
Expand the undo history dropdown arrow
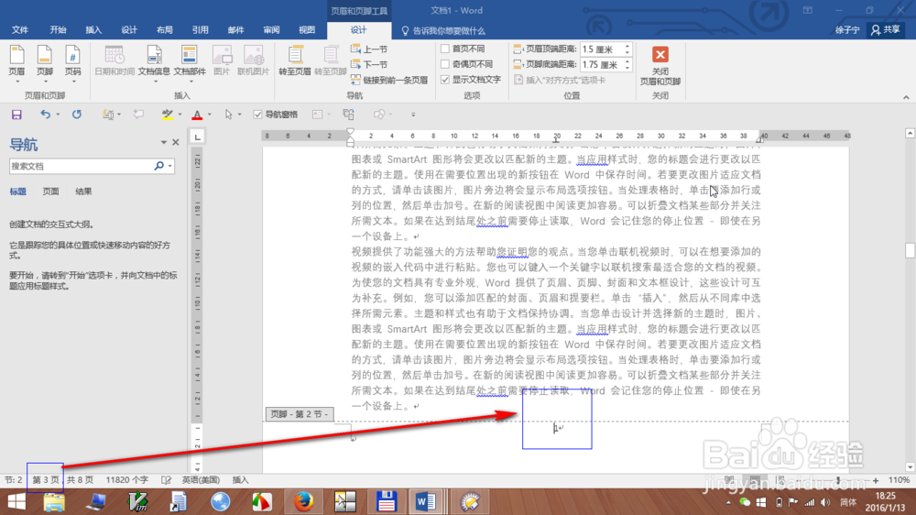tap(58, 115)
